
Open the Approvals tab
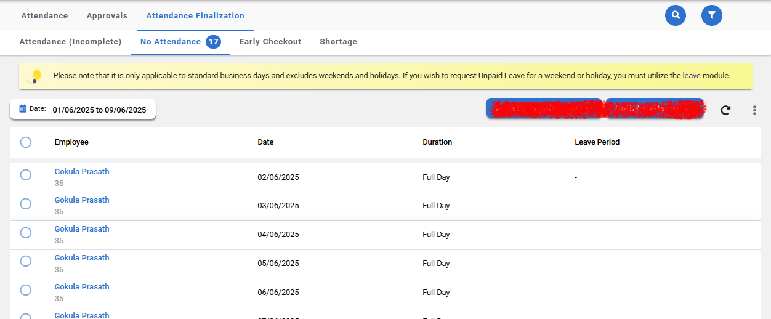[107, 16]
